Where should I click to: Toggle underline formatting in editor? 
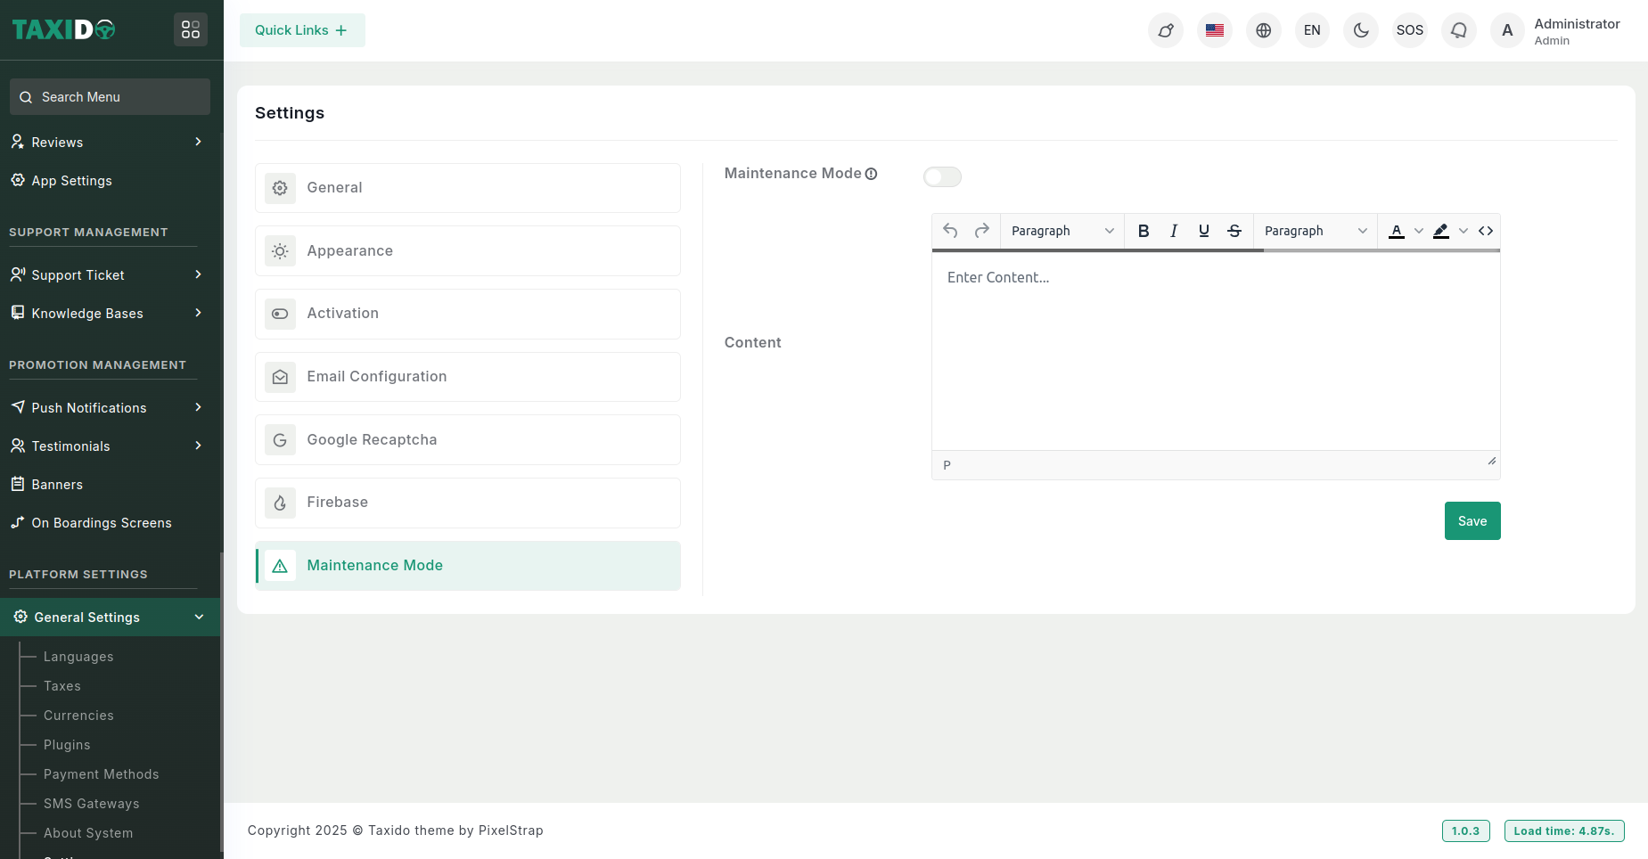(x=1203, y=231)
